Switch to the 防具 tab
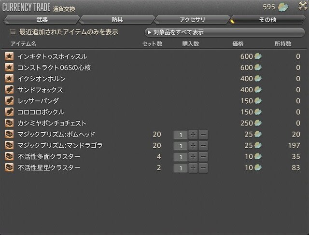Viewport: 309px width, 235px height. 117,20
